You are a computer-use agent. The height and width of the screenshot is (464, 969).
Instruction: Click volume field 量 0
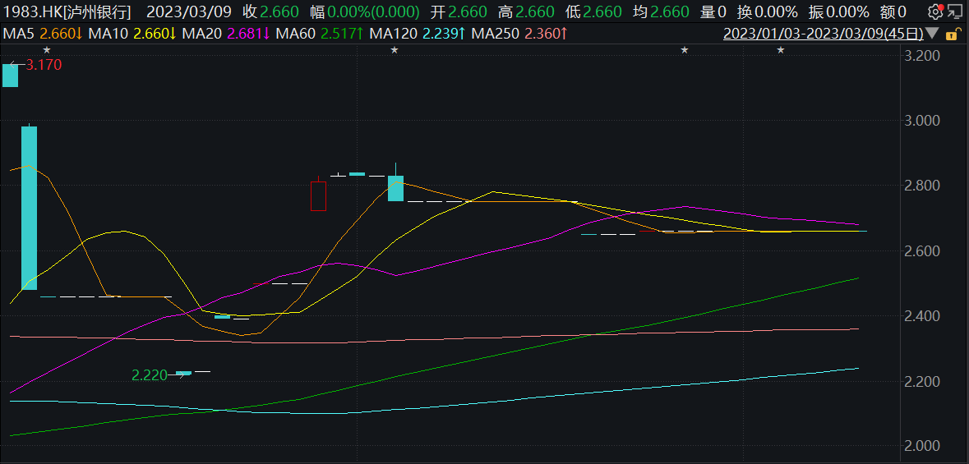tap(713, 11)
